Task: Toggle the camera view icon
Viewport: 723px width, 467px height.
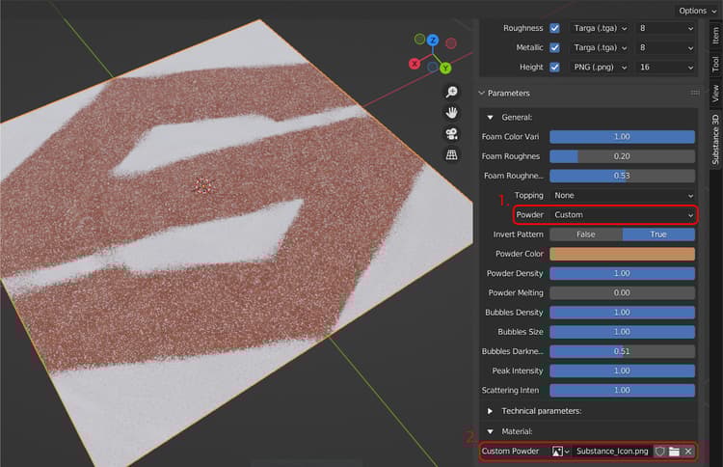Action: point(451,134)
